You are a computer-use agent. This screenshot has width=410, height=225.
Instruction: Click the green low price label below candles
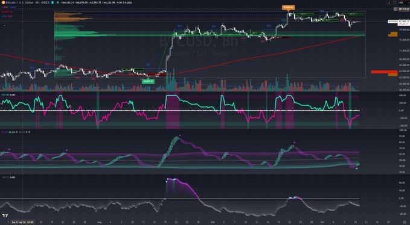149,81
